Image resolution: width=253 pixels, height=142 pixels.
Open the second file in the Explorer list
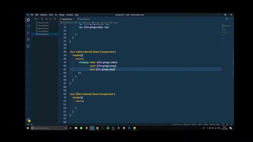pos(43,26)
